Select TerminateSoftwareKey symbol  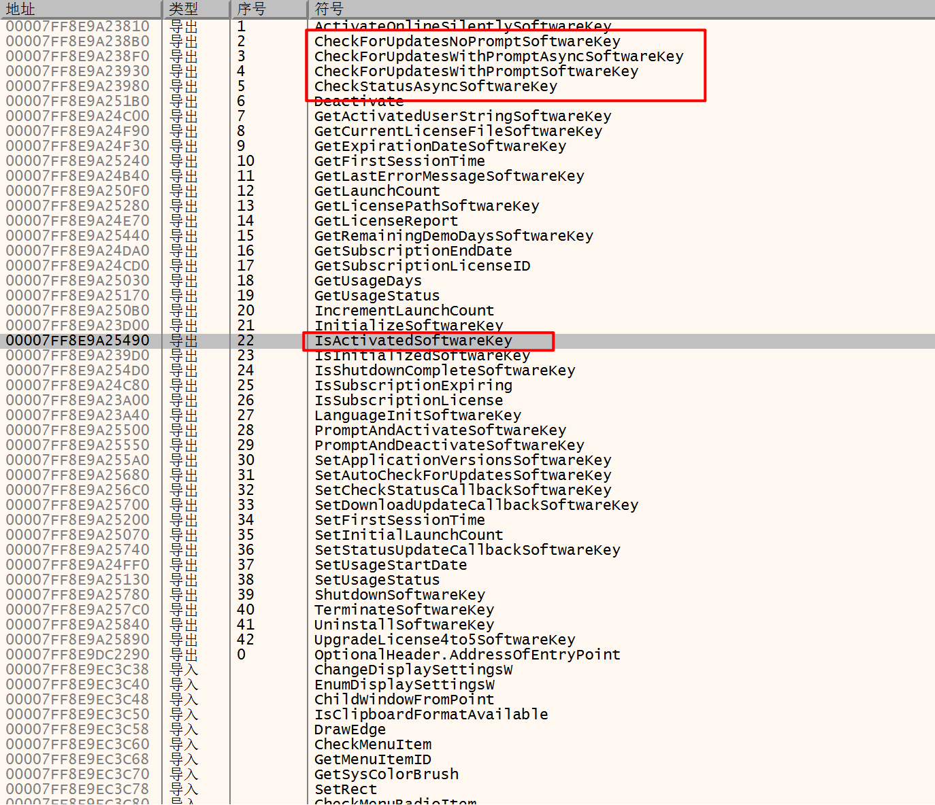pyautogui.click(x=404, y=610)
